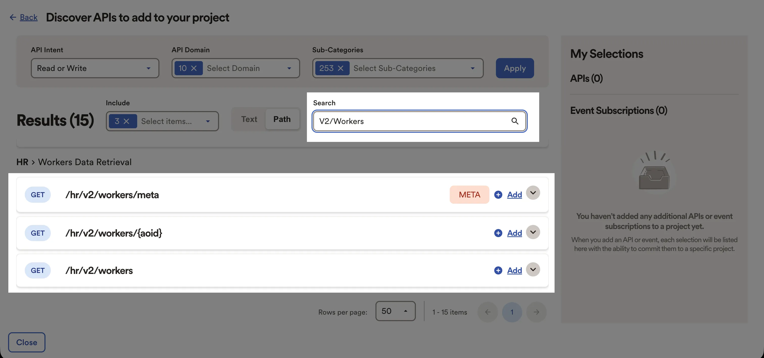
Task: Apply the selected filters
Action: pyautogui.click(x=515, y=68)
